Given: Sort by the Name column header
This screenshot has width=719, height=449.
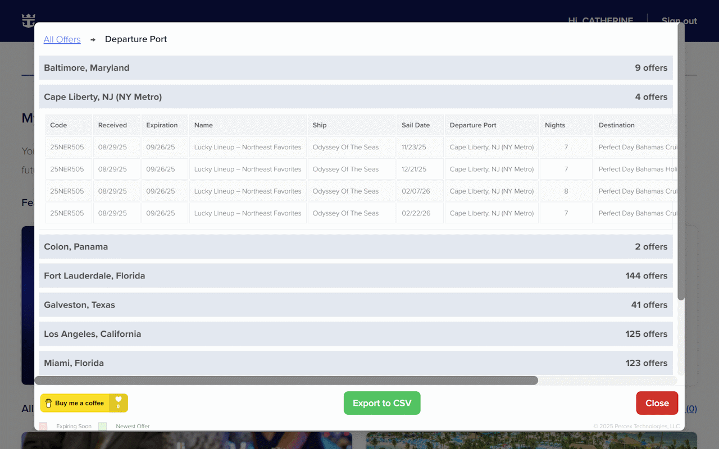Looking at the screenshot, I should coord(248,125).
